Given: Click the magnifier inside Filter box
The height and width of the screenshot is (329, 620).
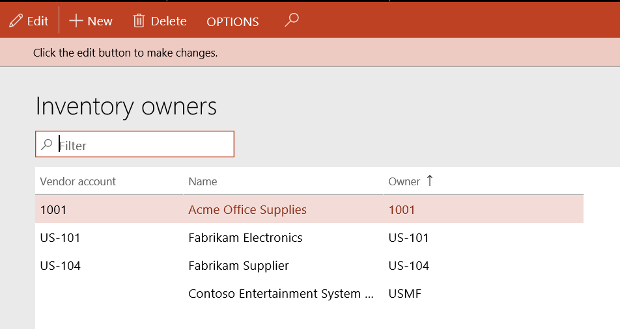Looking at the screenshot, I should [x=47, y=144].
